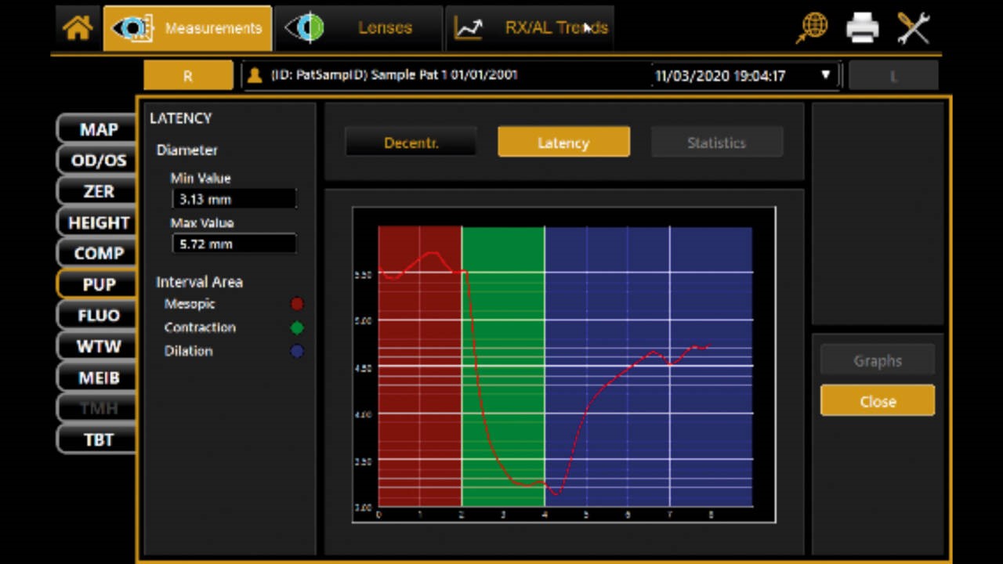Show the Decentr. pupil view
1003x564 pixels.
click(411, 143)
